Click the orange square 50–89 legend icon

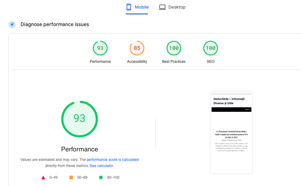point(71,177)
